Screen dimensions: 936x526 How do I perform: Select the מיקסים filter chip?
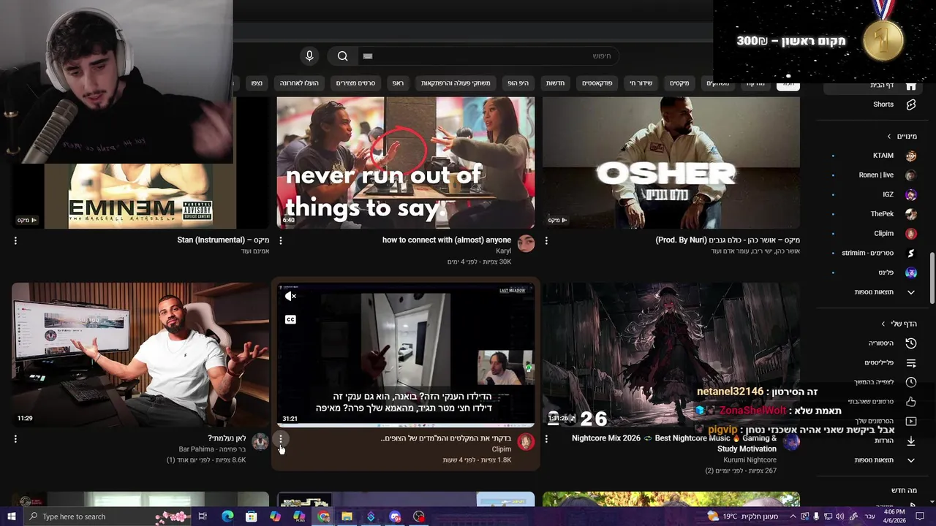[x=679, y=83]
